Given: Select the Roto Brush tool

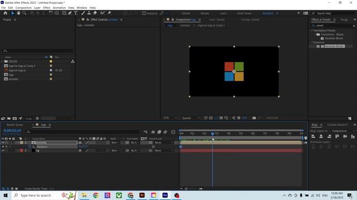Looking at the screenshot, I should point(102,13).
